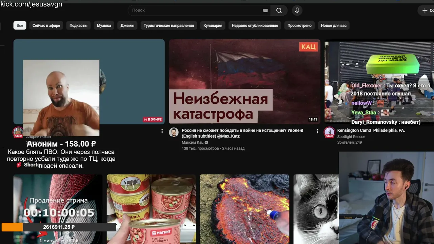The image size is (434, 244).
Task: Filter feed by Кулинария
Action: point(213,25)
